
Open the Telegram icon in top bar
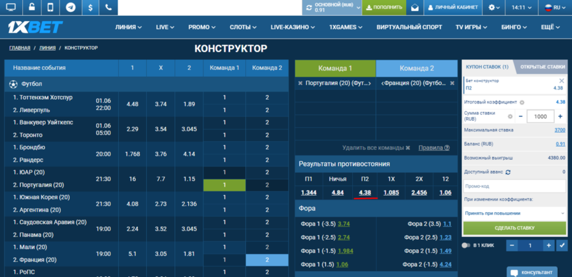point(71,7)
